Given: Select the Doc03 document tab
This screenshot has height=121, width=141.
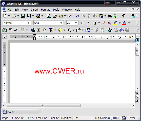Looking at the screenshot, I should [22, 112].
